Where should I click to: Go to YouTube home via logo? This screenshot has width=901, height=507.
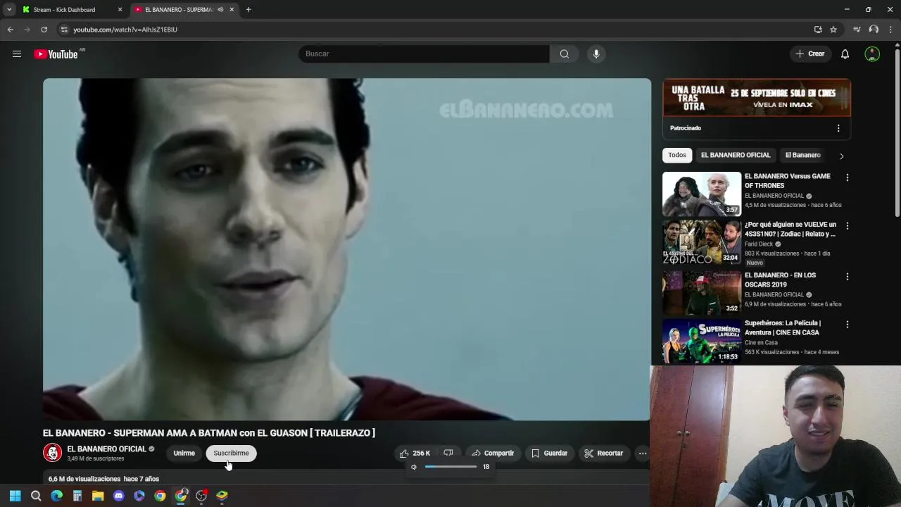click(x=56, y=54)
